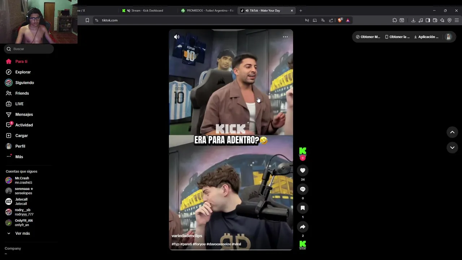
Task: Click the browser share page icon
Action: tap(331, 20)
